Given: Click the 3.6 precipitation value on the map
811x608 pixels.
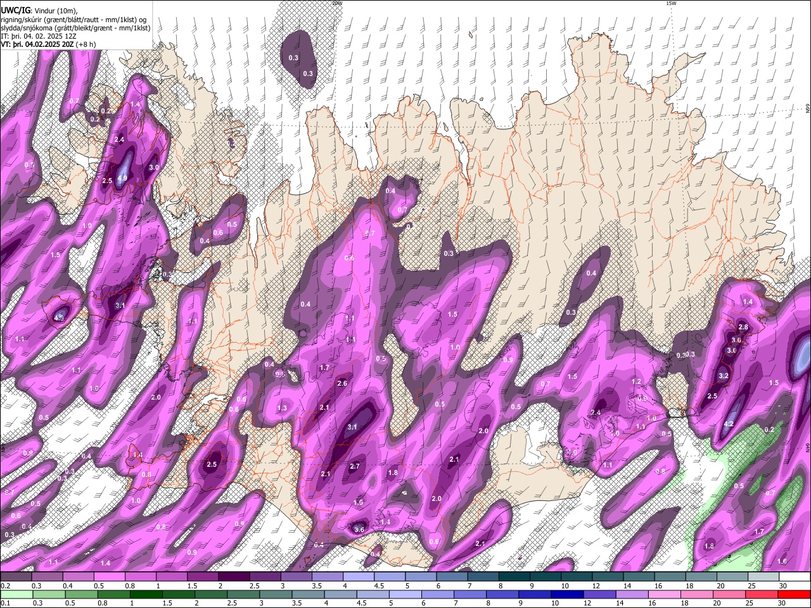Looking at the screenshot, I should point(359,529).
